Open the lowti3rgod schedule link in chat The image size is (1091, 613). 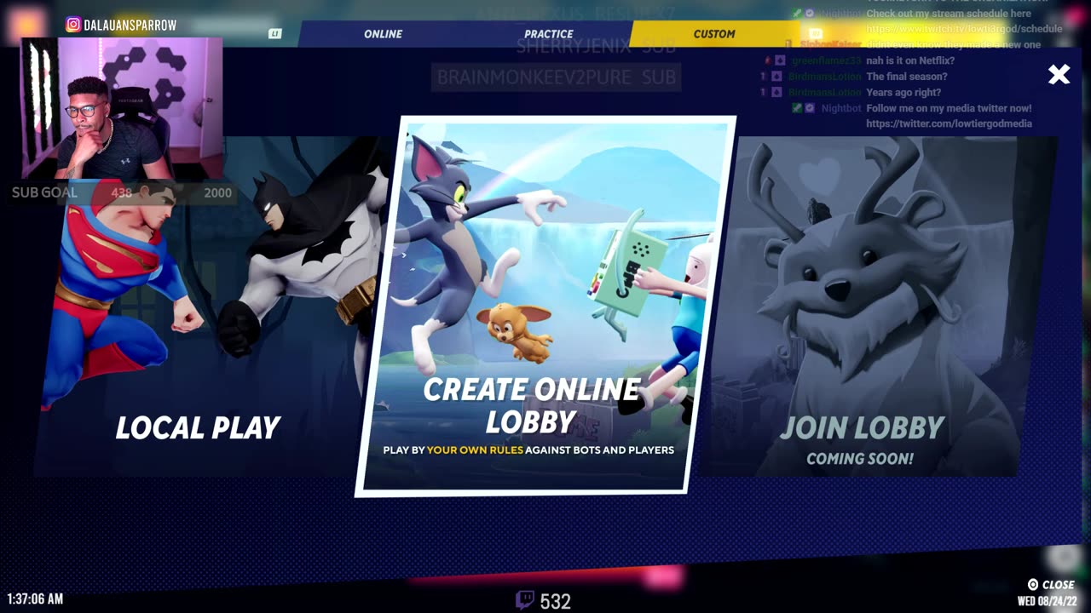coord(964,29)
